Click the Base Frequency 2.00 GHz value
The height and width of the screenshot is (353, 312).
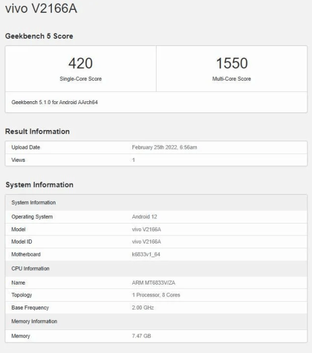143,308
